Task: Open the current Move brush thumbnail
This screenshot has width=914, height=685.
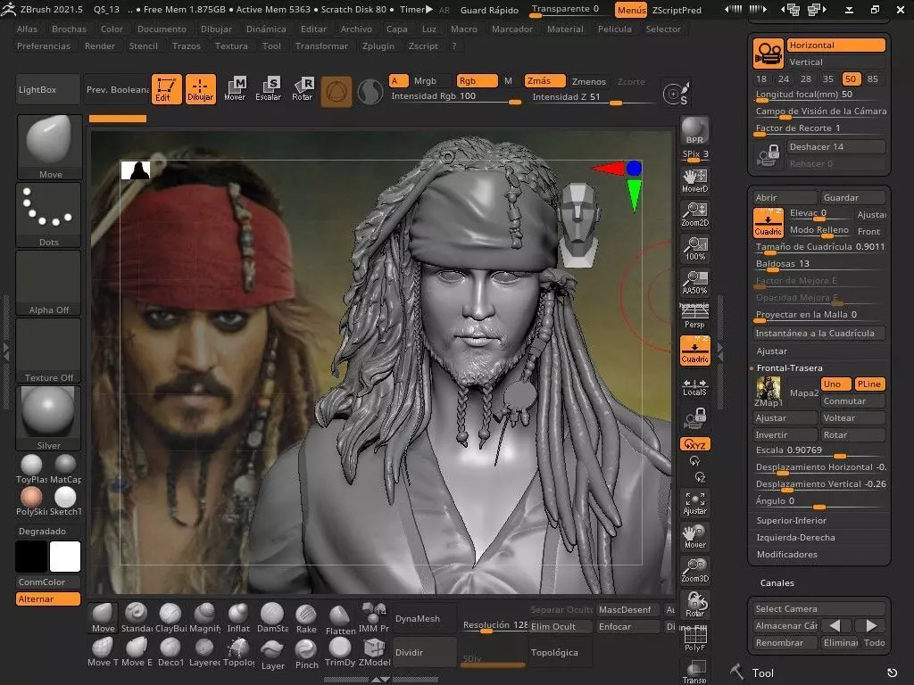Action: tap(49, 147)
